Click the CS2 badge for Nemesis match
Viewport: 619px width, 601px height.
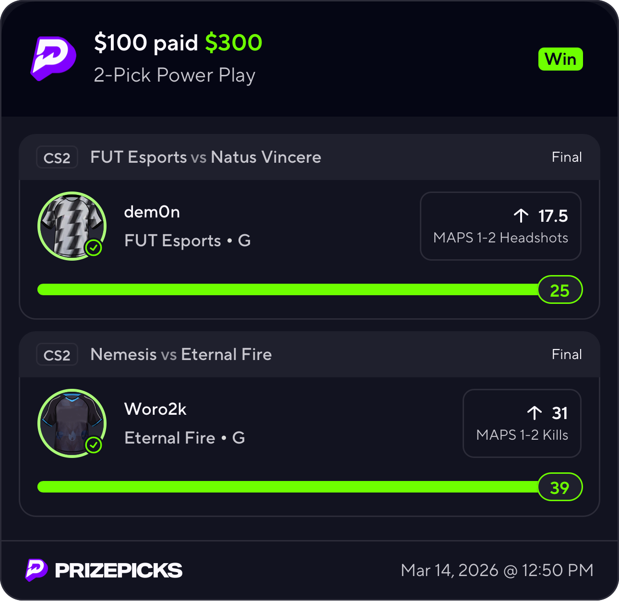click(x=57, y=355)
